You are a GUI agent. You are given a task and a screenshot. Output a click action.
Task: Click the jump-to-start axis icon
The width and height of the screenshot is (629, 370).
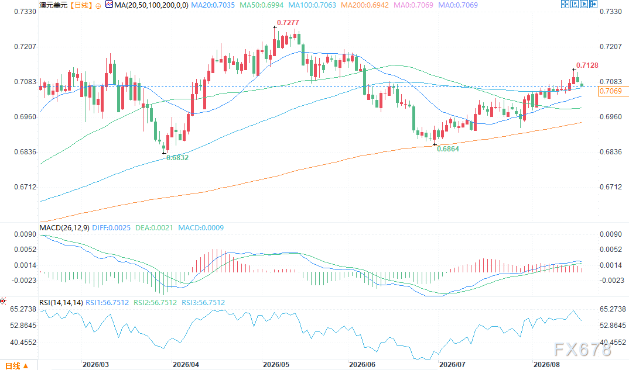point(575,4)
